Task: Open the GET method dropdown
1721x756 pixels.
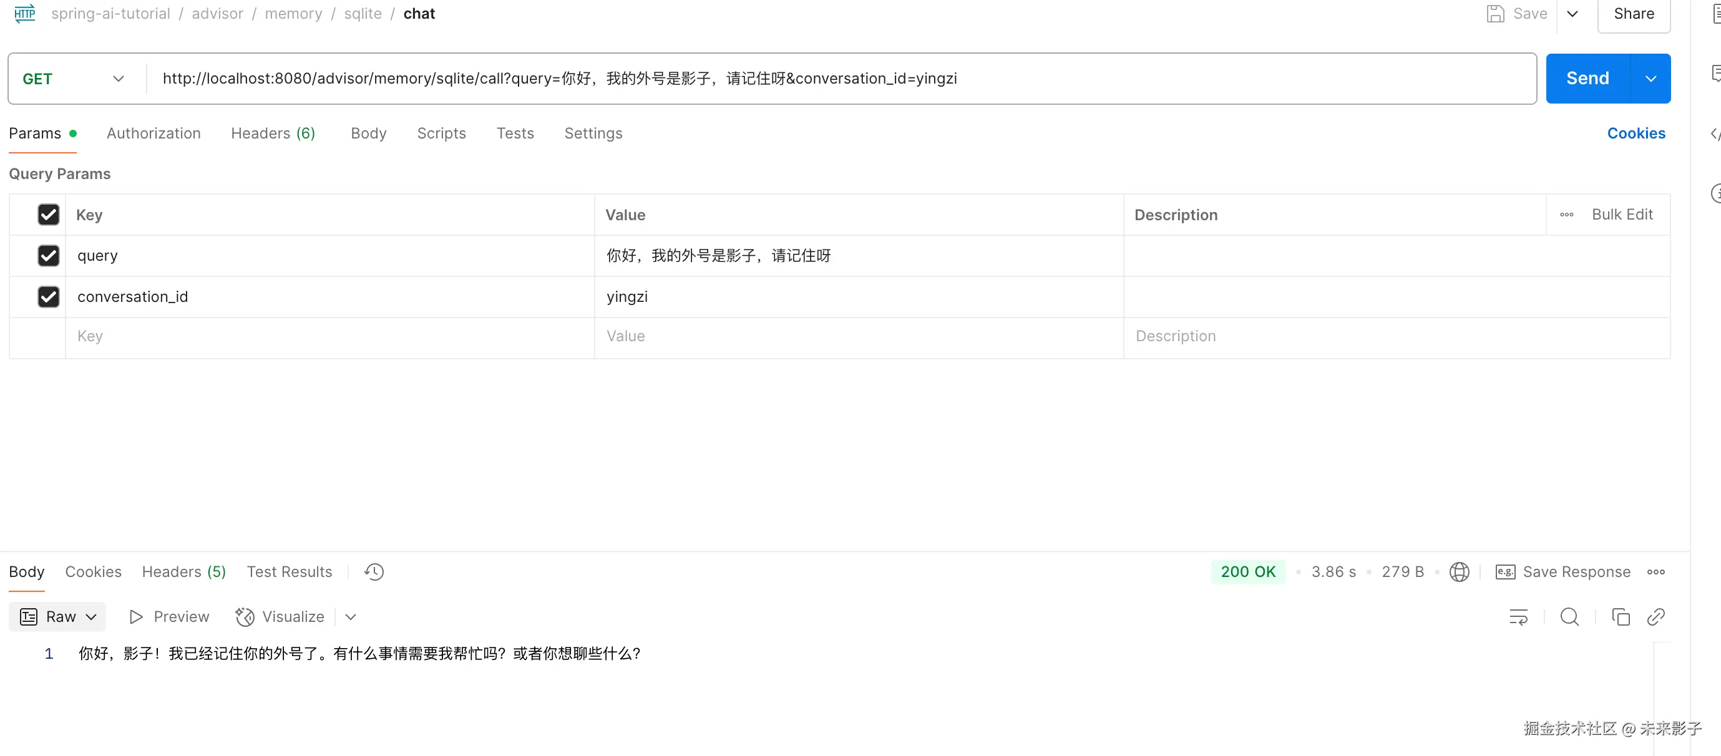Action: (x=74, y=79)
